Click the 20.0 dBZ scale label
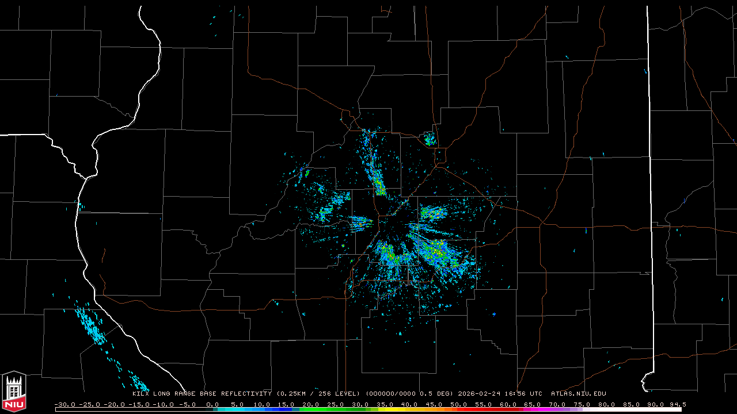Viewport: 737px width, 414px height. [x=311, y=405]
